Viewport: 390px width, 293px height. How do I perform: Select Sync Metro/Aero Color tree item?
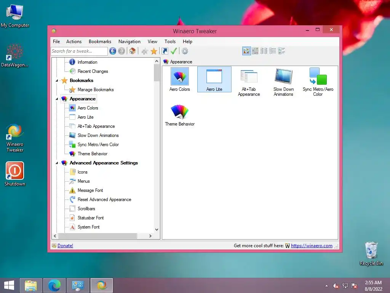pyautogui.click(x=98, y=145)
